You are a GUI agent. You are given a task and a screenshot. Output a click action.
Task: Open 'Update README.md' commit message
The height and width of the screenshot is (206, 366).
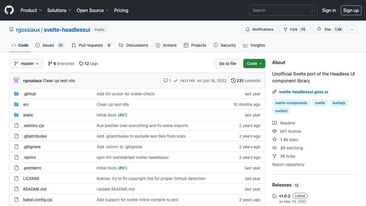point(116,189)
